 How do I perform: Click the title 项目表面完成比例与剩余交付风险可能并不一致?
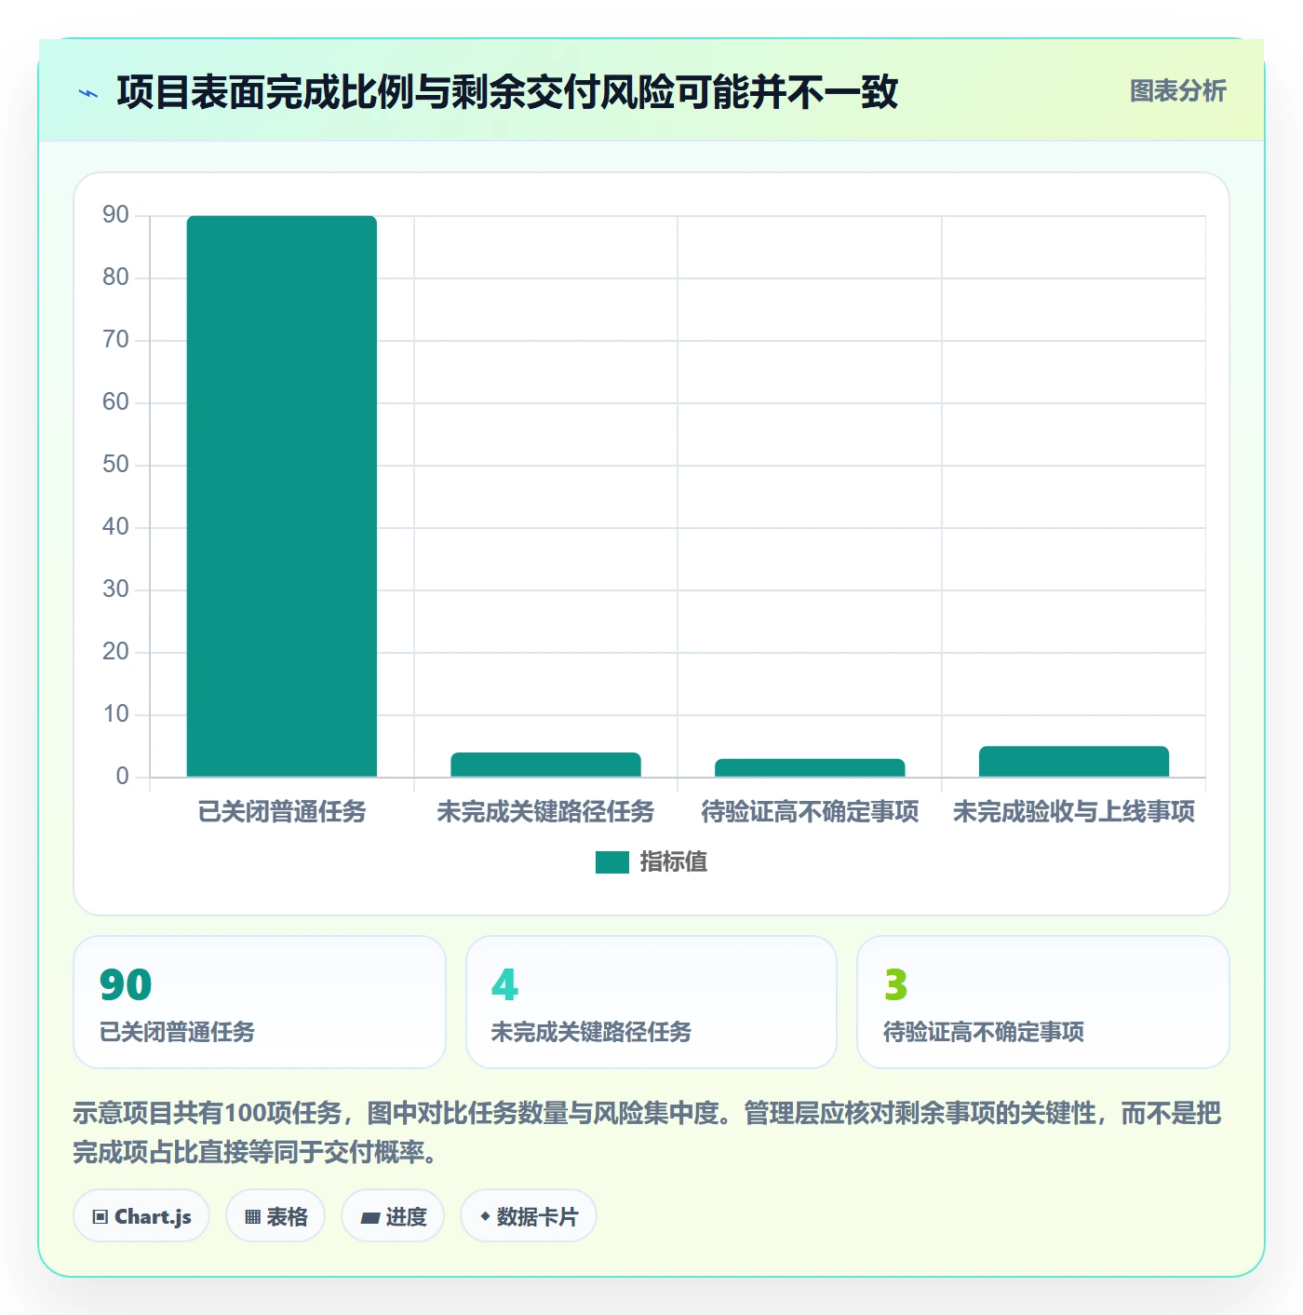click(x=507, y=92)
